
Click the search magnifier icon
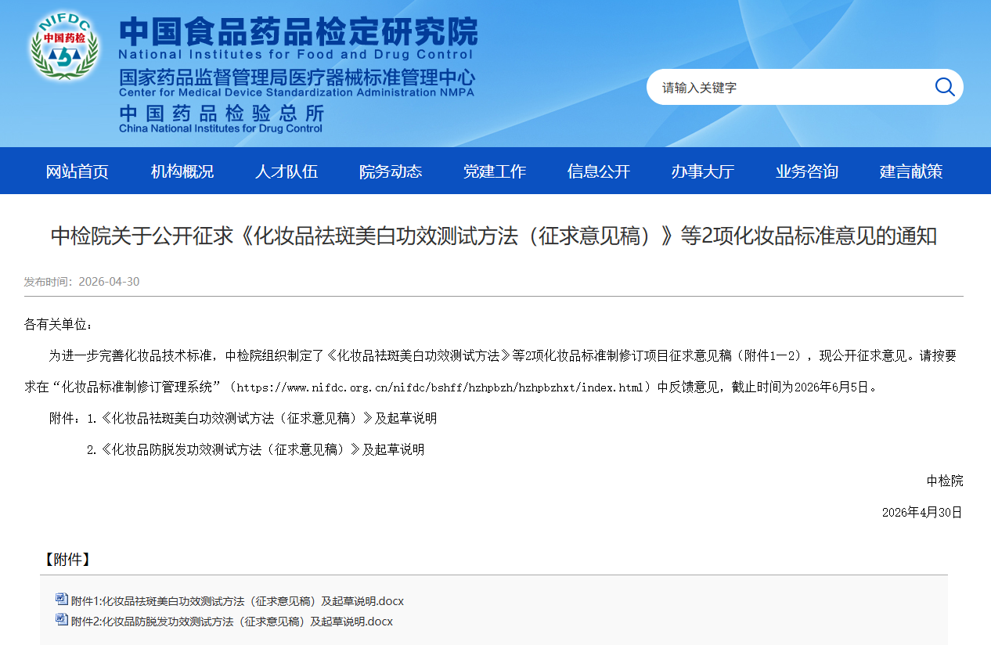pos(945,87)
